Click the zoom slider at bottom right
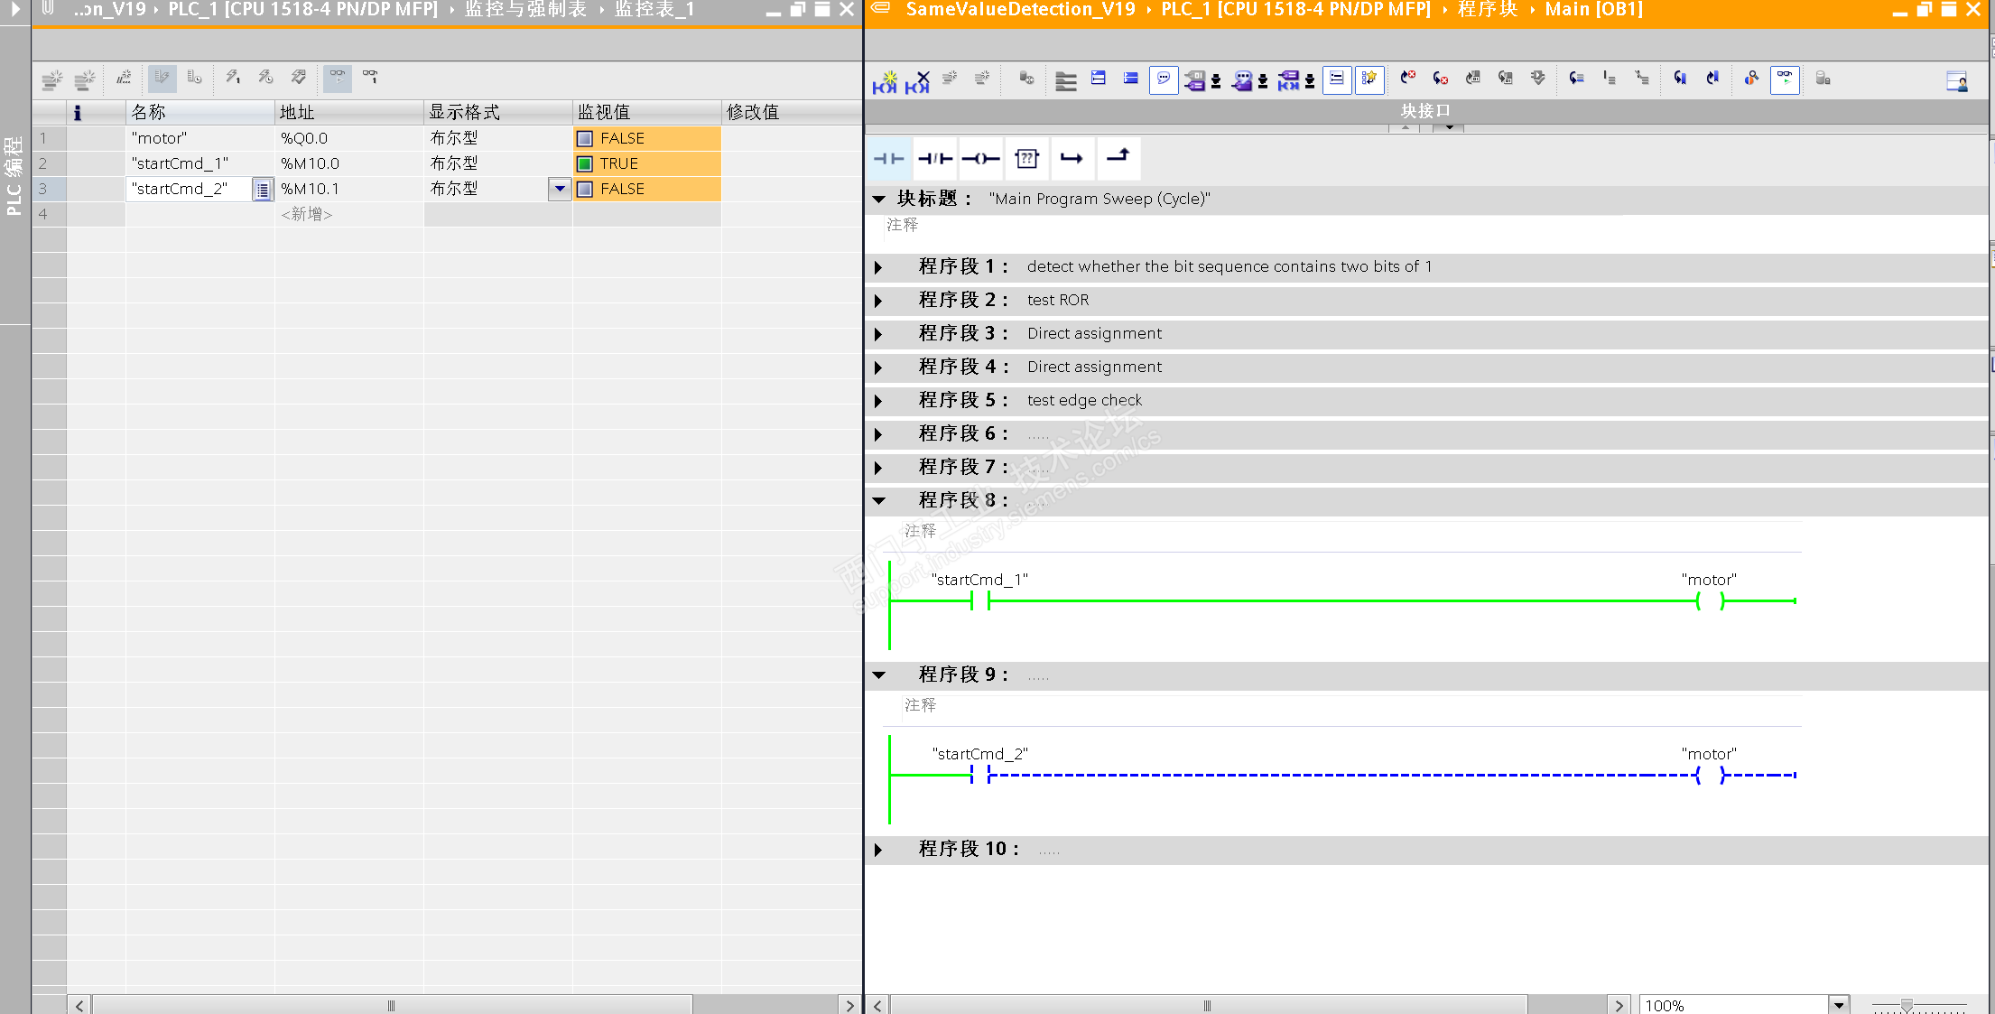The image size is (1995, 1014). pyautogui.click(x=1907, y=1004)
